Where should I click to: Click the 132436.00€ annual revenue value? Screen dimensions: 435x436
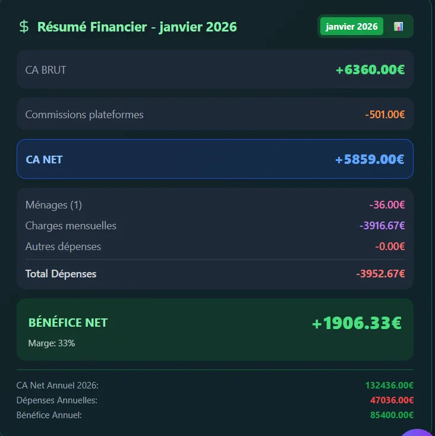click(389, 386)
